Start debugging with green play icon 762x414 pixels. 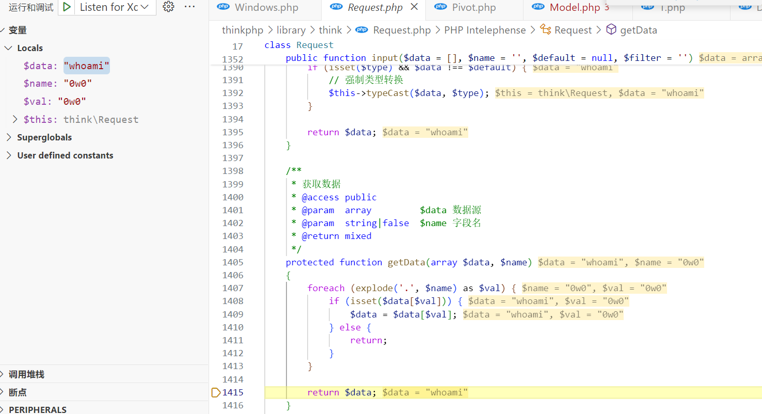(x=67, y=7)
